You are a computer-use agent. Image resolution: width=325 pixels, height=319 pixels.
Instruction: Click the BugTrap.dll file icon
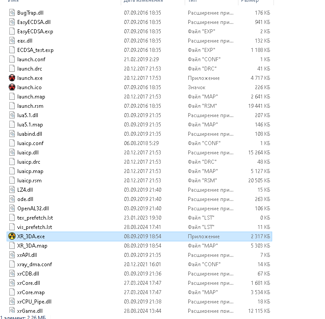(12, 13)
